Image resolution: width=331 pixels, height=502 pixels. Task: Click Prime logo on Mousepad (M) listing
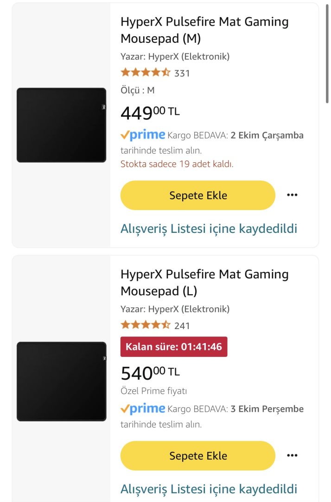point(143,135)
